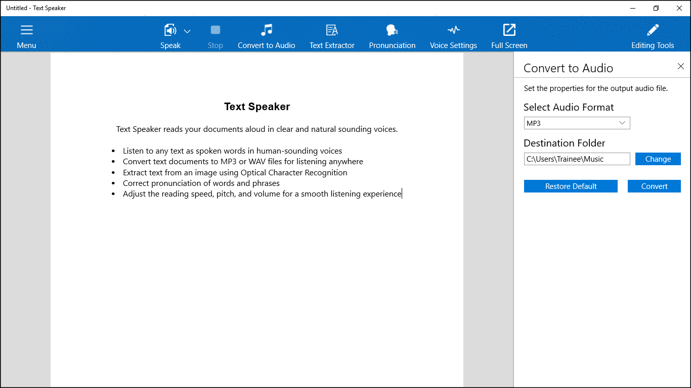691x388 pixels.
Task: Open Voice Settings waveform icon
Action: (453, 30)
